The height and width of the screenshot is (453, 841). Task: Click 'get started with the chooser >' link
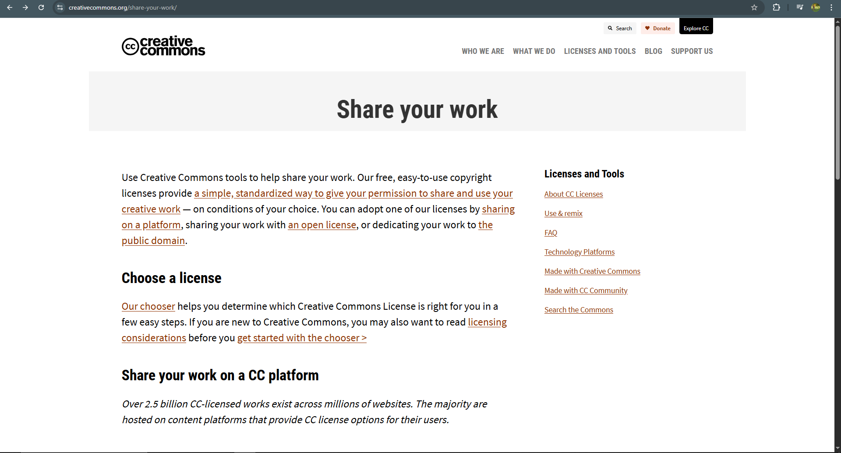[x=302, y=338]
